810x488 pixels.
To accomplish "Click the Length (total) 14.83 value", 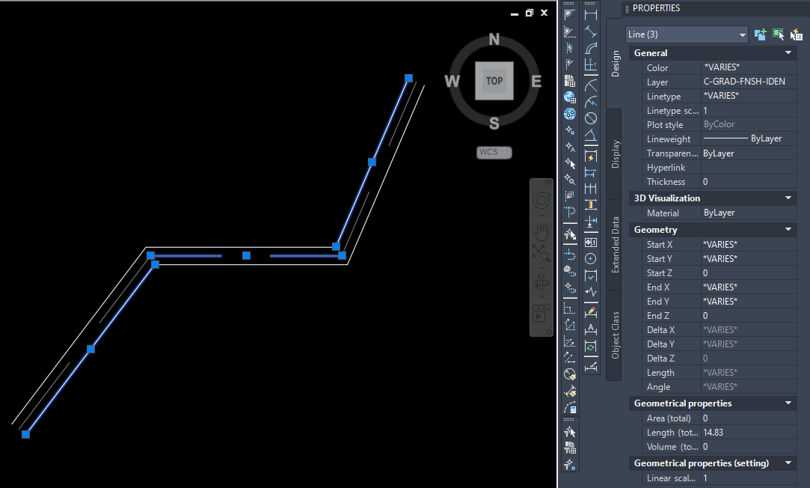I will 748,432.
